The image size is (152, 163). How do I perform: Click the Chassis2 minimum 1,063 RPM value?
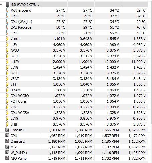[x=84, y=141]
